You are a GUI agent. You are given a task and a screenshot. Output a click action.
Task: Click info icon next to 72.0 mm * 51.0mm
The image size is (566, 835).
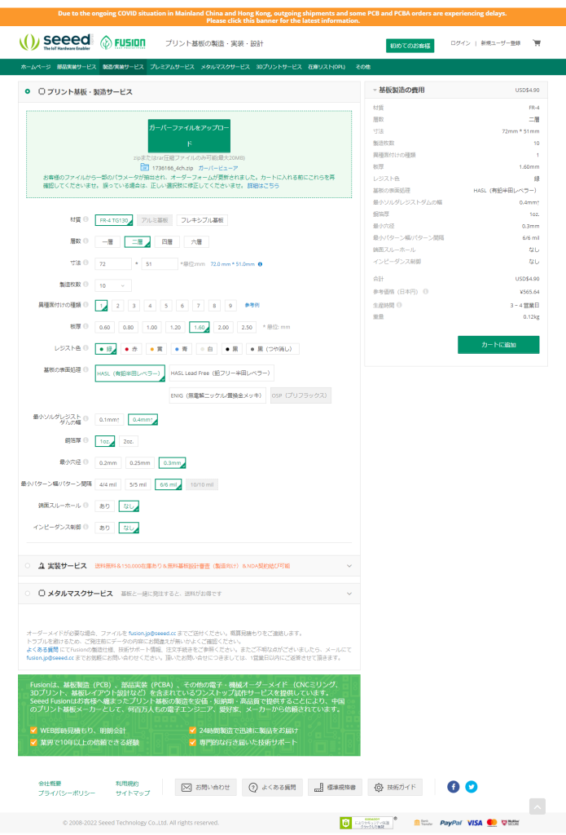point(260,263)
